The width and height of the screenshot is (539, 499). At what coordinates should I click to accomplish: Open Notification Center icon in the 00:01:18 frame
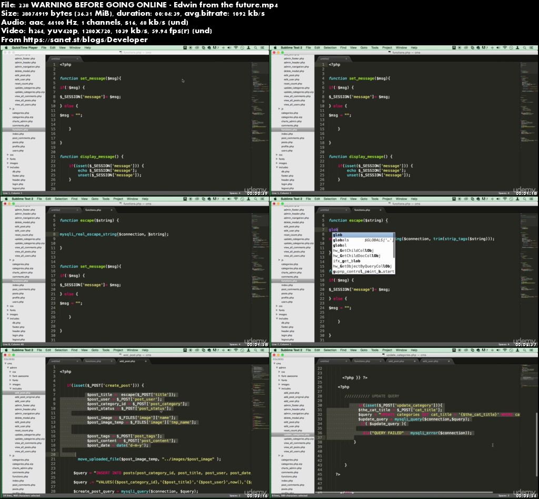point(532,48)
